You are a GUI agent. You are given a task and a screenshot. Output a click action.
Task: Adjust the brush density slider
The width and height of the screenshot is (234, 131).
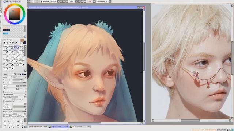[19, 83]
